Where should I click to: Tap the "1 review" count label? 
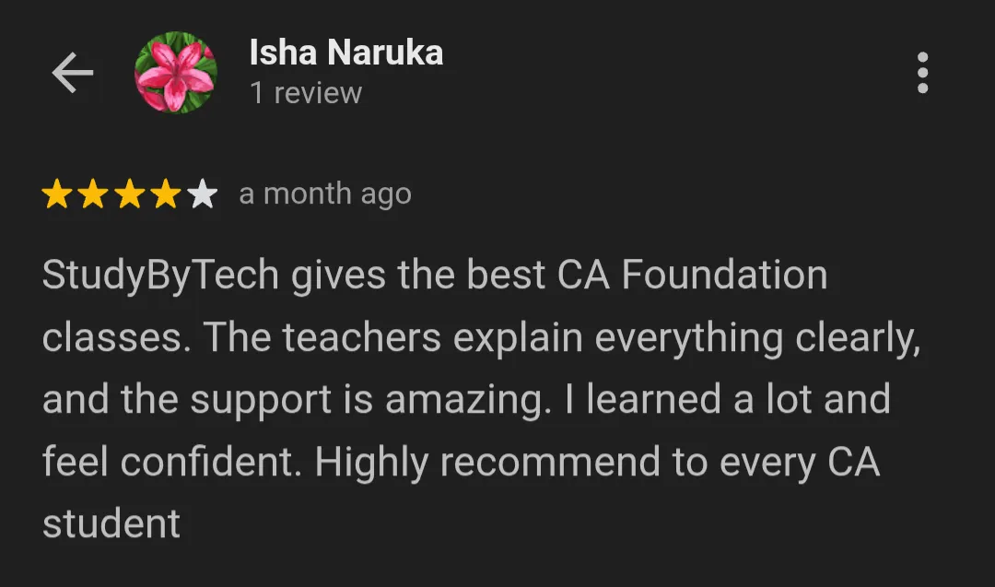(305, 93)
